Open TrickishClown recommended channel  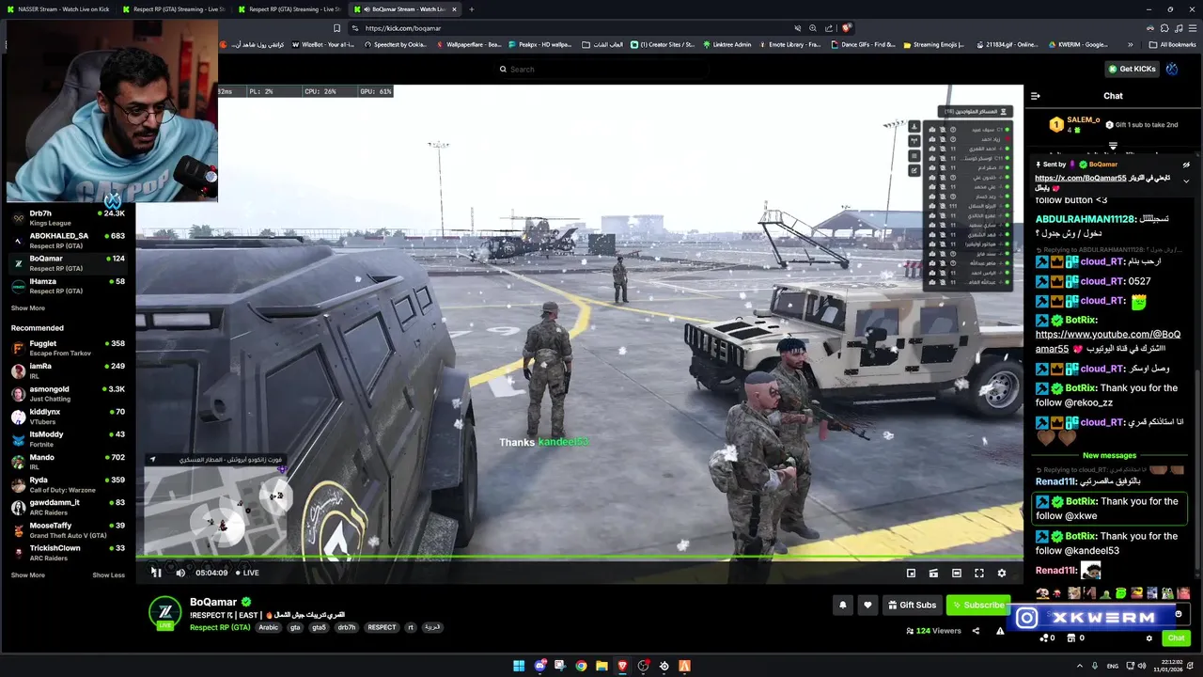68,552
